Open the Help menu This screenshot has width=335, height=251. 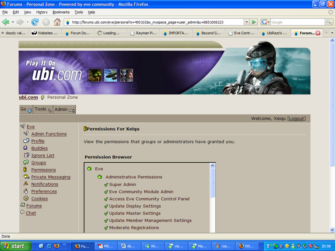pos(91,12)
